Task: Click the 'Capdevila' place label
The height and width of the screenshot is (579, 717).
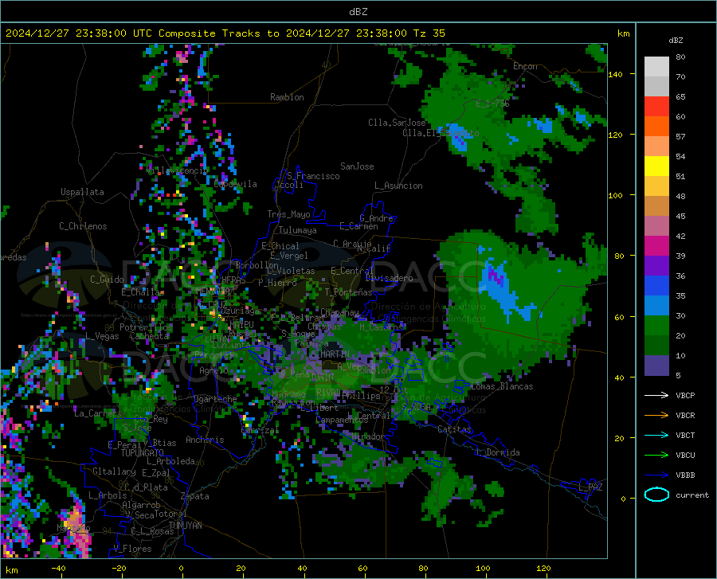Action: (x=235, y=184)
